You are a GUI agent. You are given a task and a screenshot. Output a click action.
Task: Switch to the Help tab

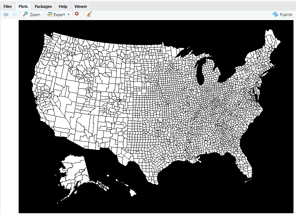pos(63,6)
